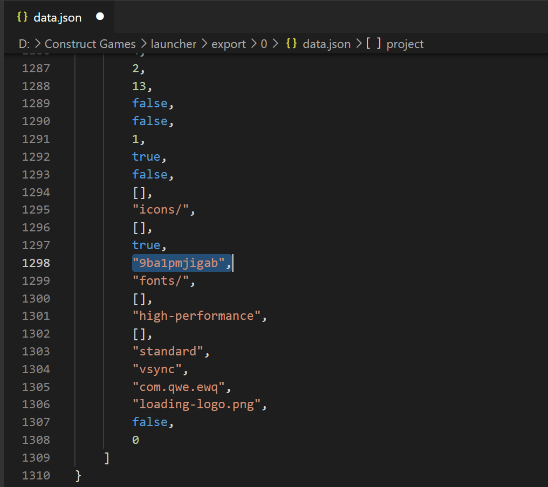Click the "icons/" string value
The image size is (548, 487).
click(x=161, y=210)
